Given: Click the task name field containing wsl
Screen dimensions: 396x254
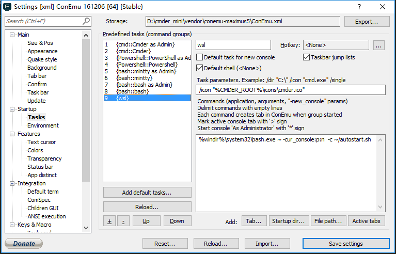Looking at the screenshot, I should click(233, 45).
